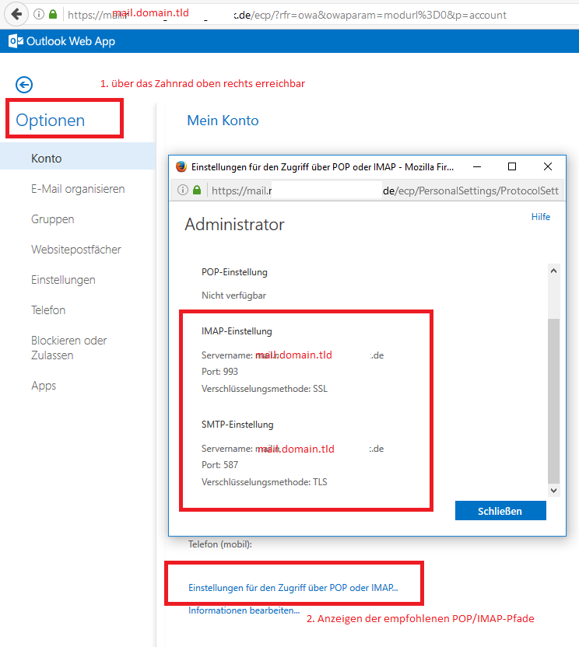Open Einstellungen in the sidebar

pos(63,280)
